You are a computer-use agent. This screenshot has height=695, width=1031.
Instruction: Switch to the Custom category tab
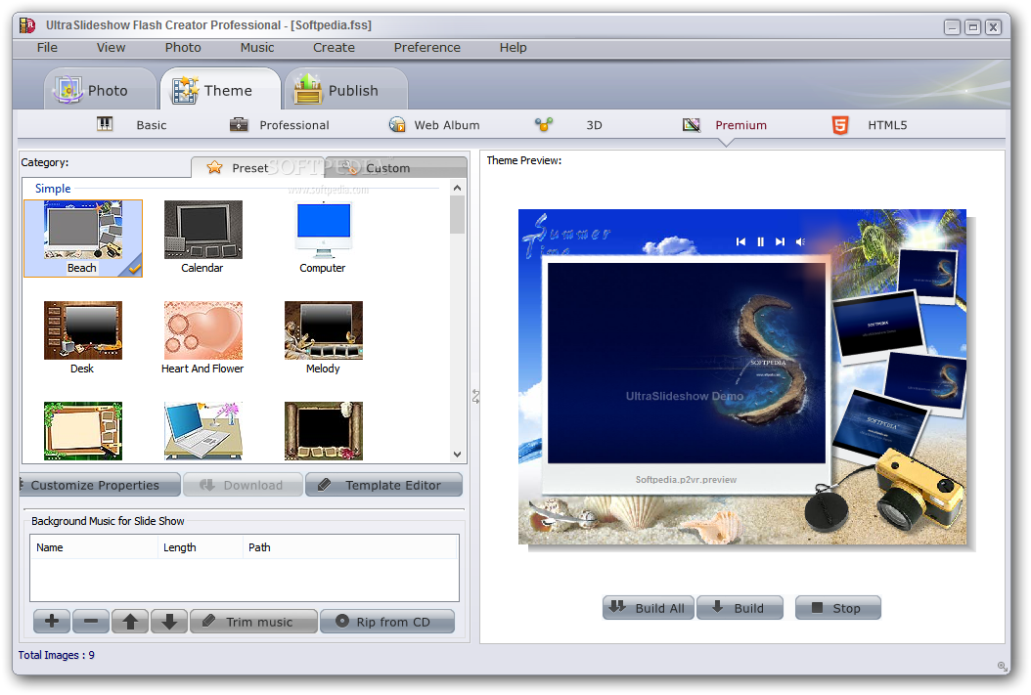point(396,168)
